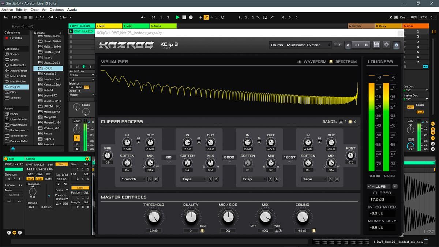Enable the computer MIDI keyboard icon
The height and width of the screenshot is (247, 439).
[397, 17]
